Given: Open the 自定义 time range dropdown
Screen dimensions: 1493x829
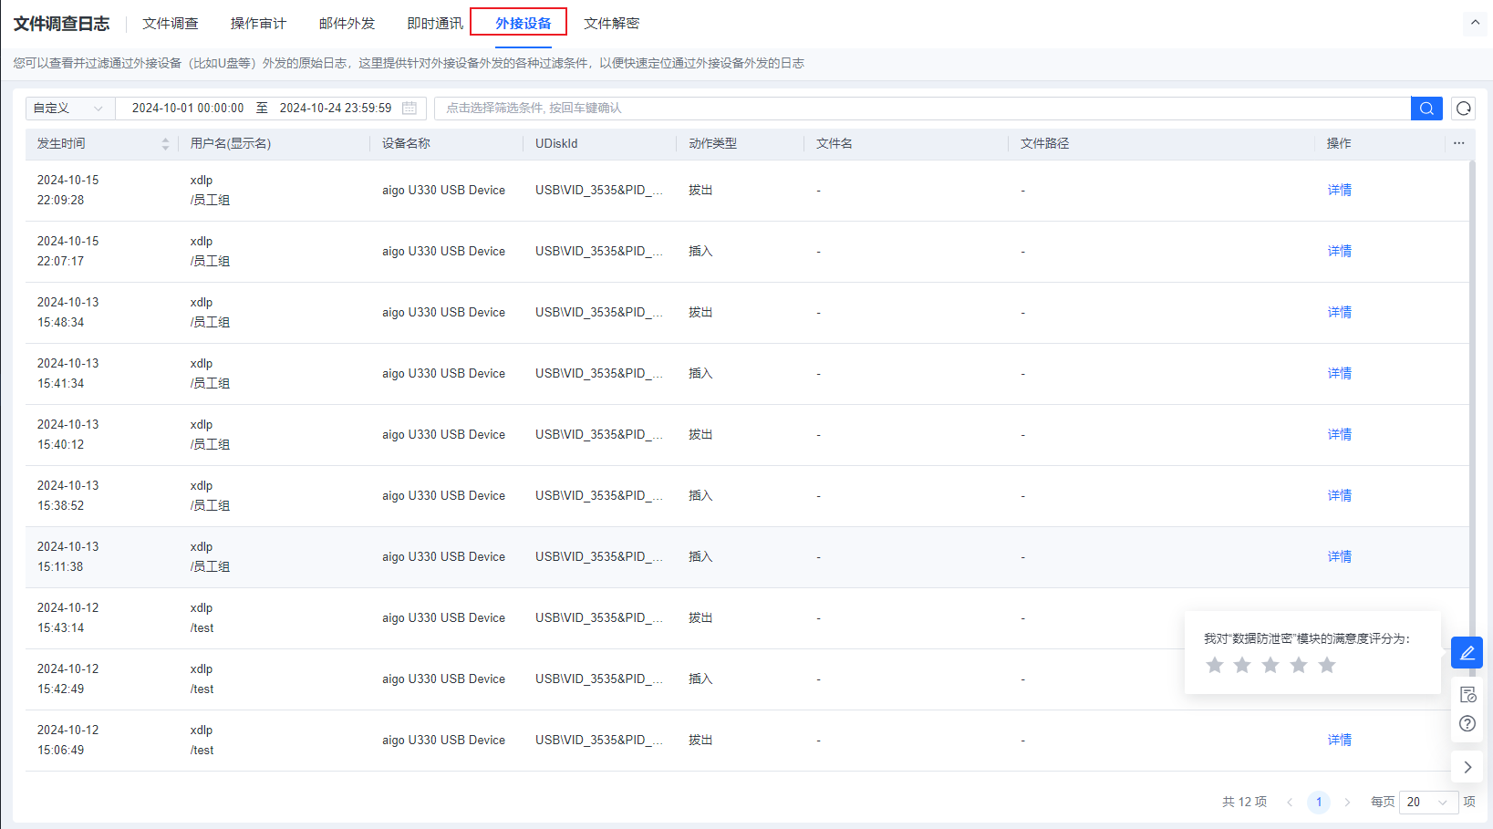Looking at the screenshot, I should 69,109.
